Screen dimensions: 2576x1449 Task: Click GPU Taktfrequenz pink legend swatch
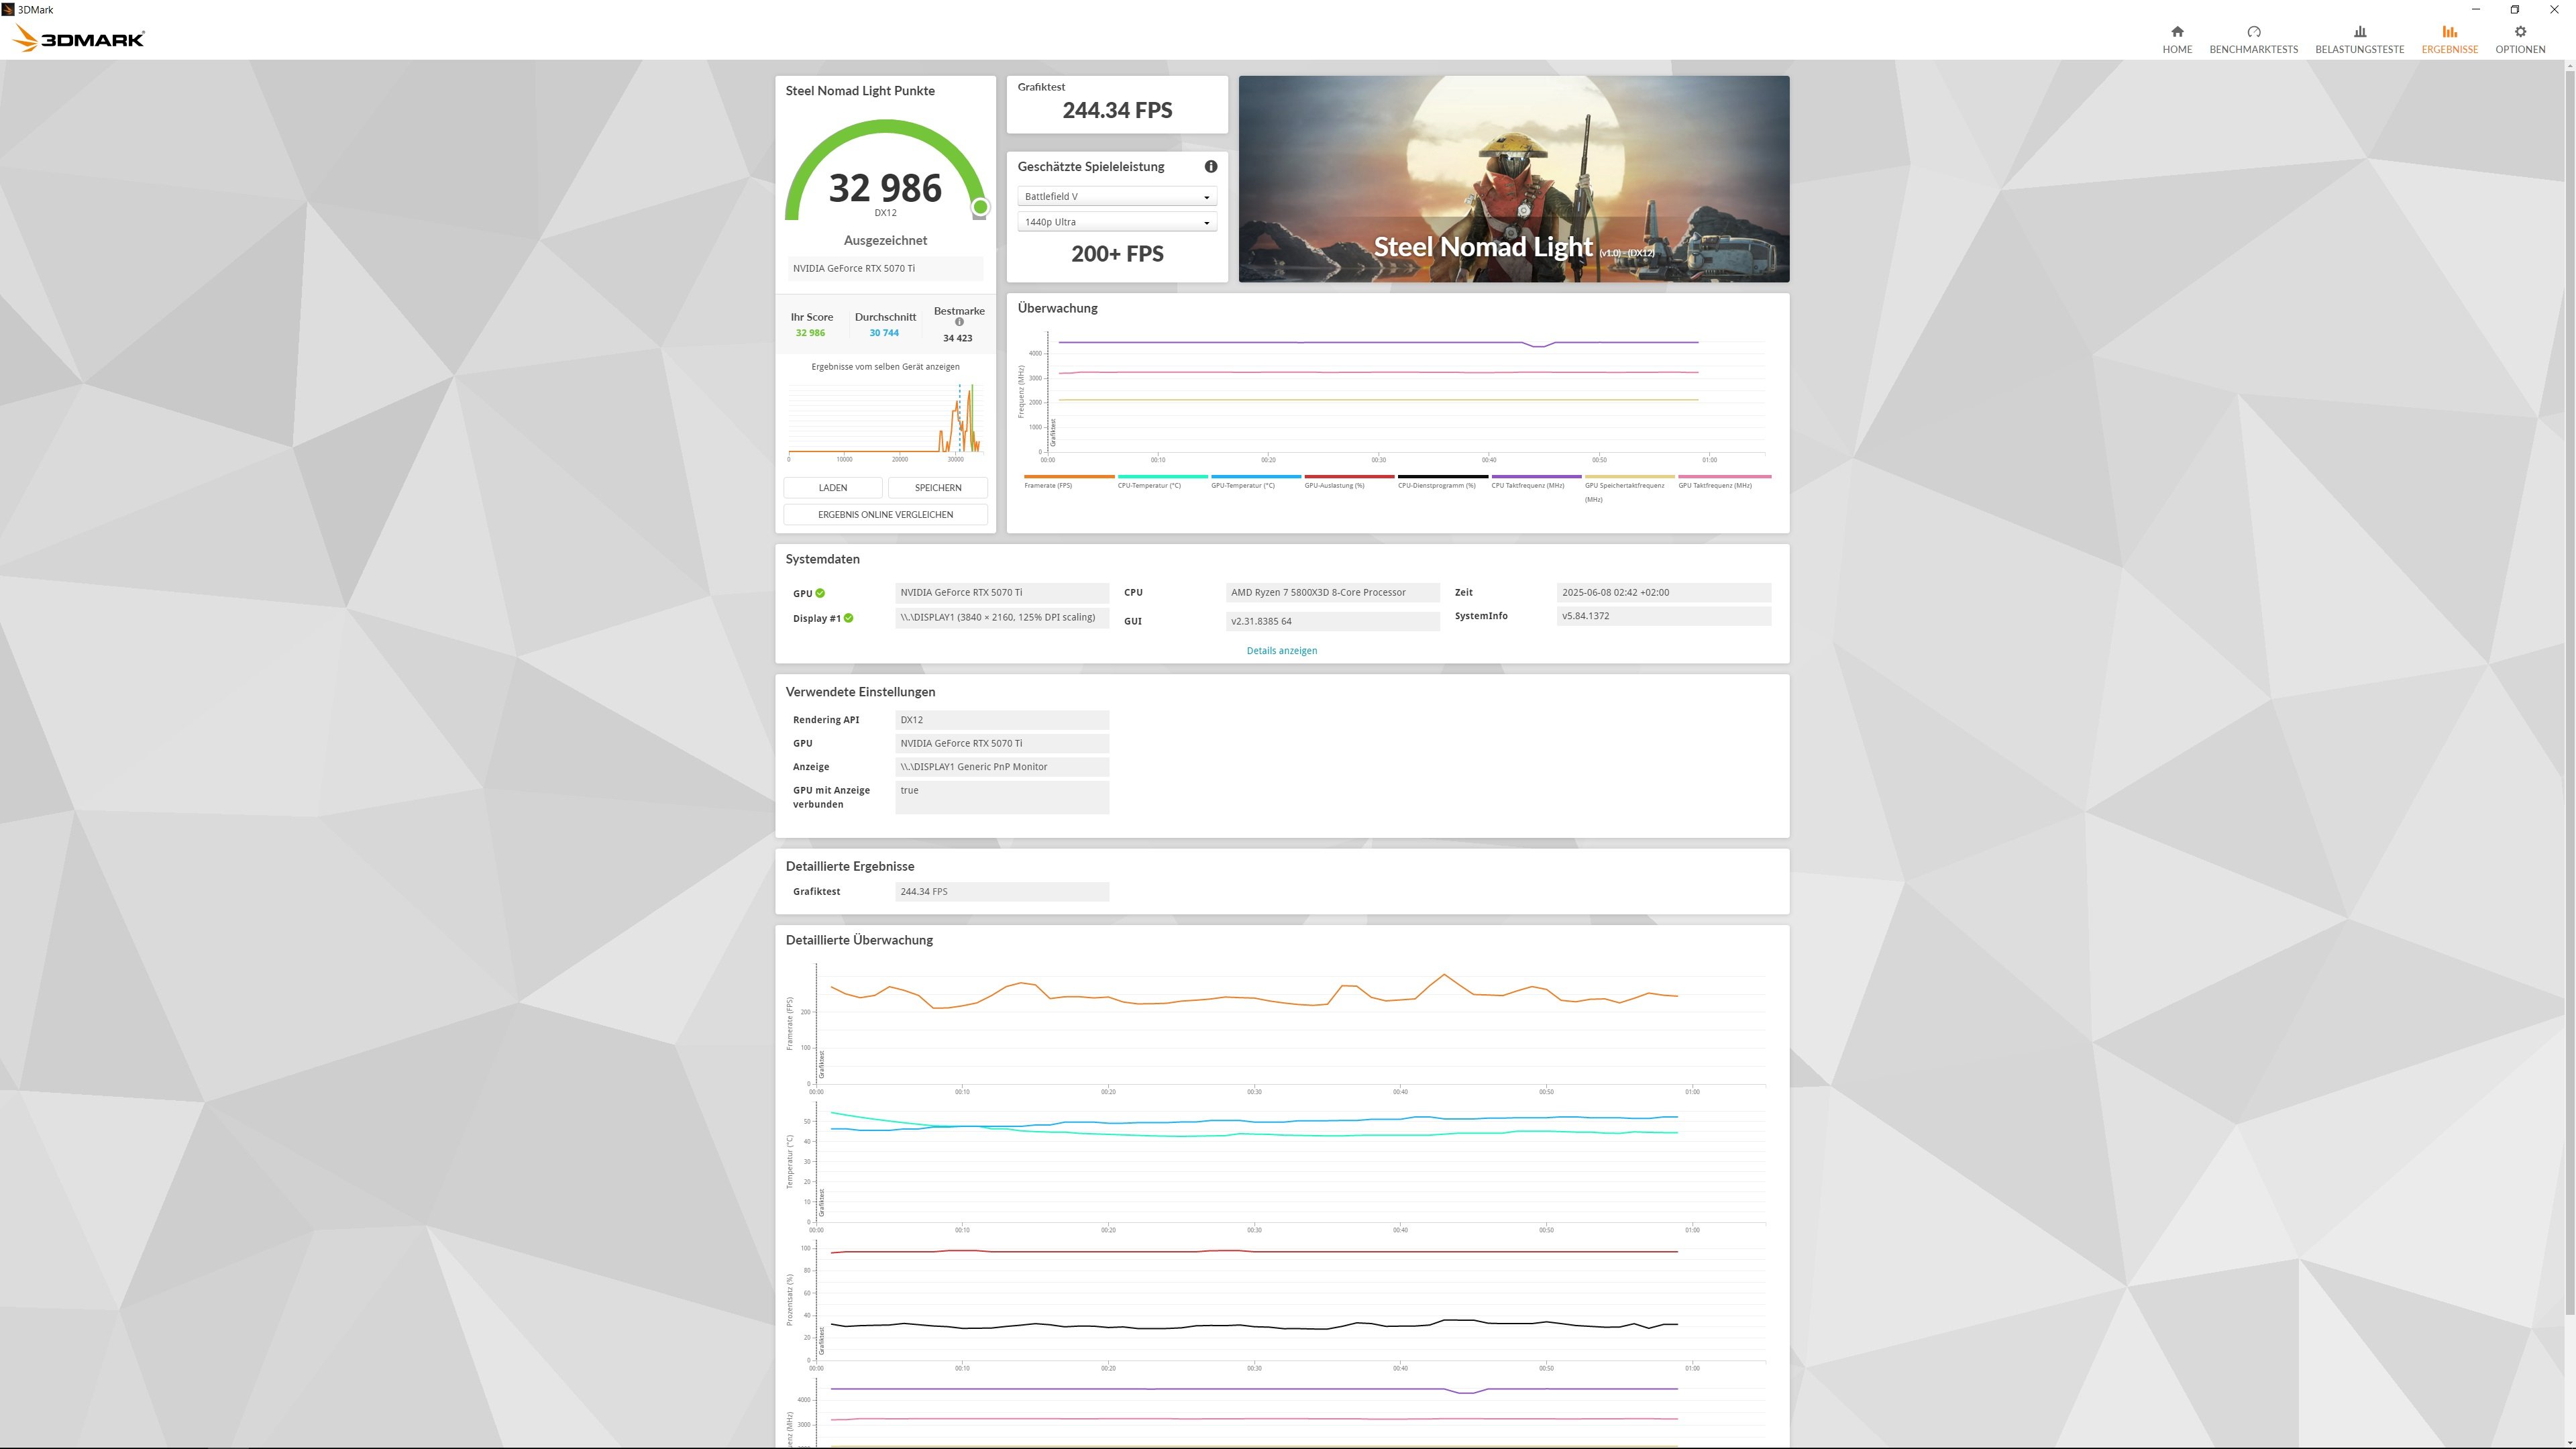[x=1724, y=476]
